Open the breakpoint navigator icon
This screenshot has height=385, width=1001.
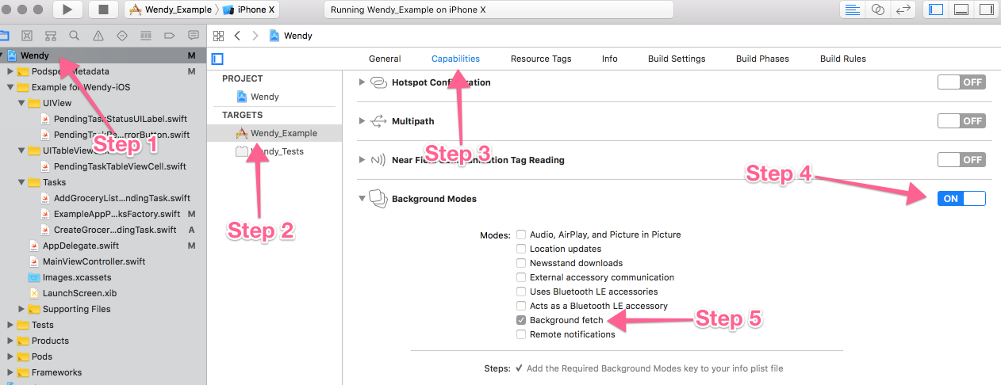[x=169, y=36]
